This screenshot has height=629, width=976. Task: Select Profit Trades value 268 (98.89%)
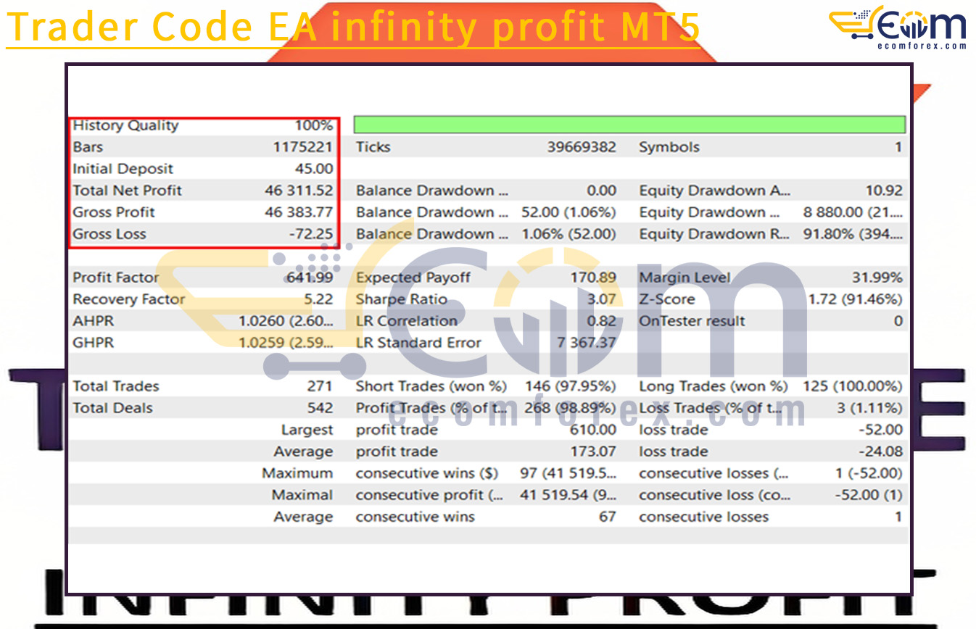[x=568, y=408]
